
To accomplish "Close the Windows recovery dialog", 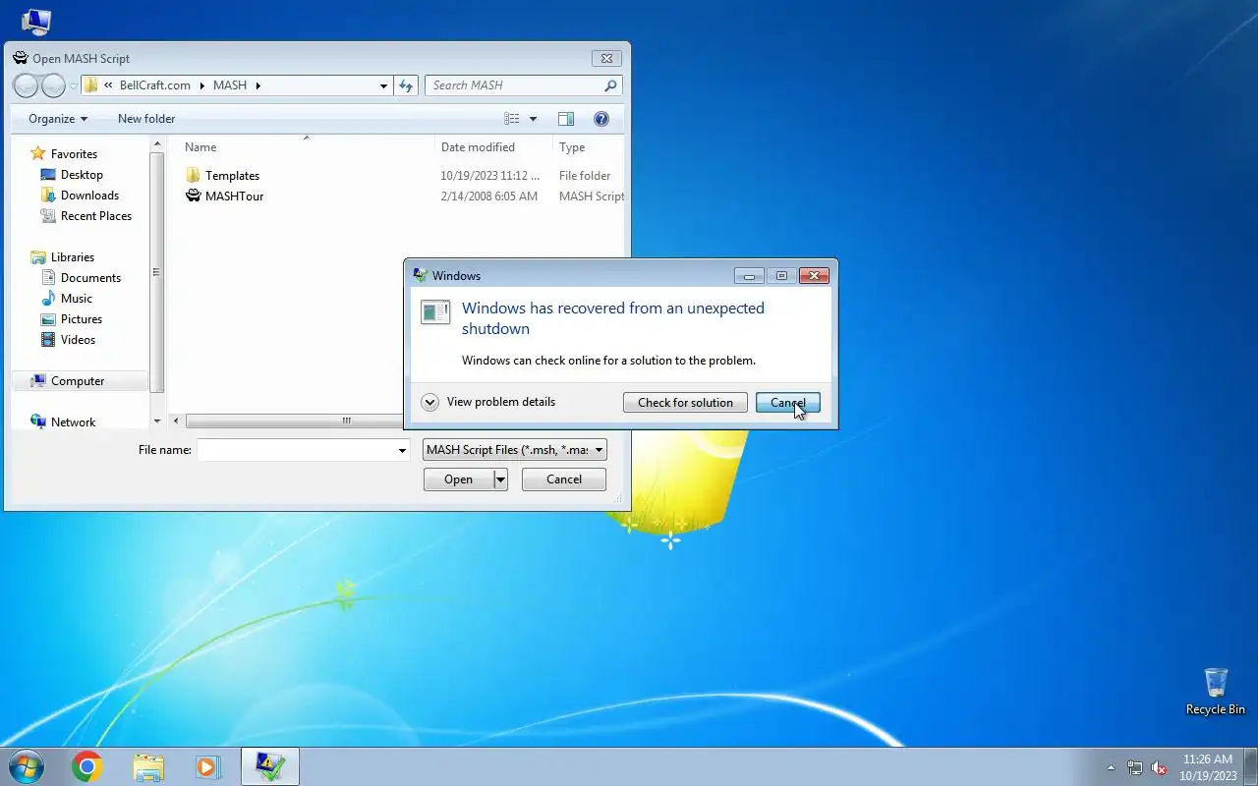I will click(x=814, y=276).
